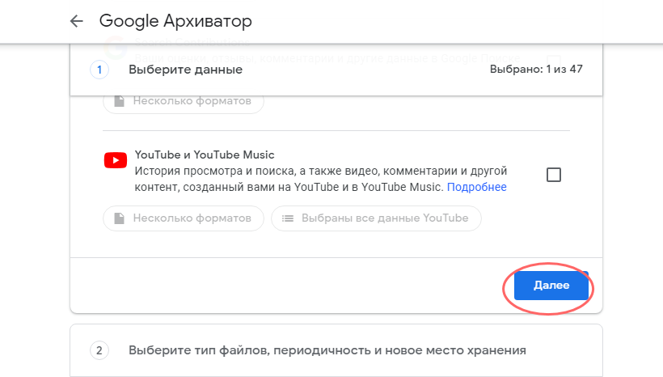The width and height of the screenshot is (663, 377).
Task: Click the divider line above the YouTube entry
Action: click(x=336, y=131)
